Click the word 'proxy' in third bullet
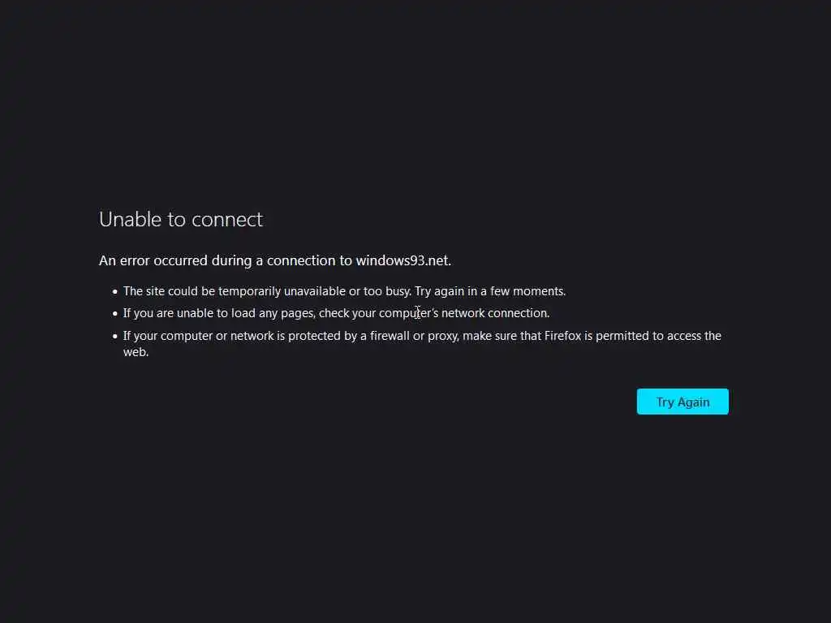This screenshot has width=831, height=623. [443, 337]
